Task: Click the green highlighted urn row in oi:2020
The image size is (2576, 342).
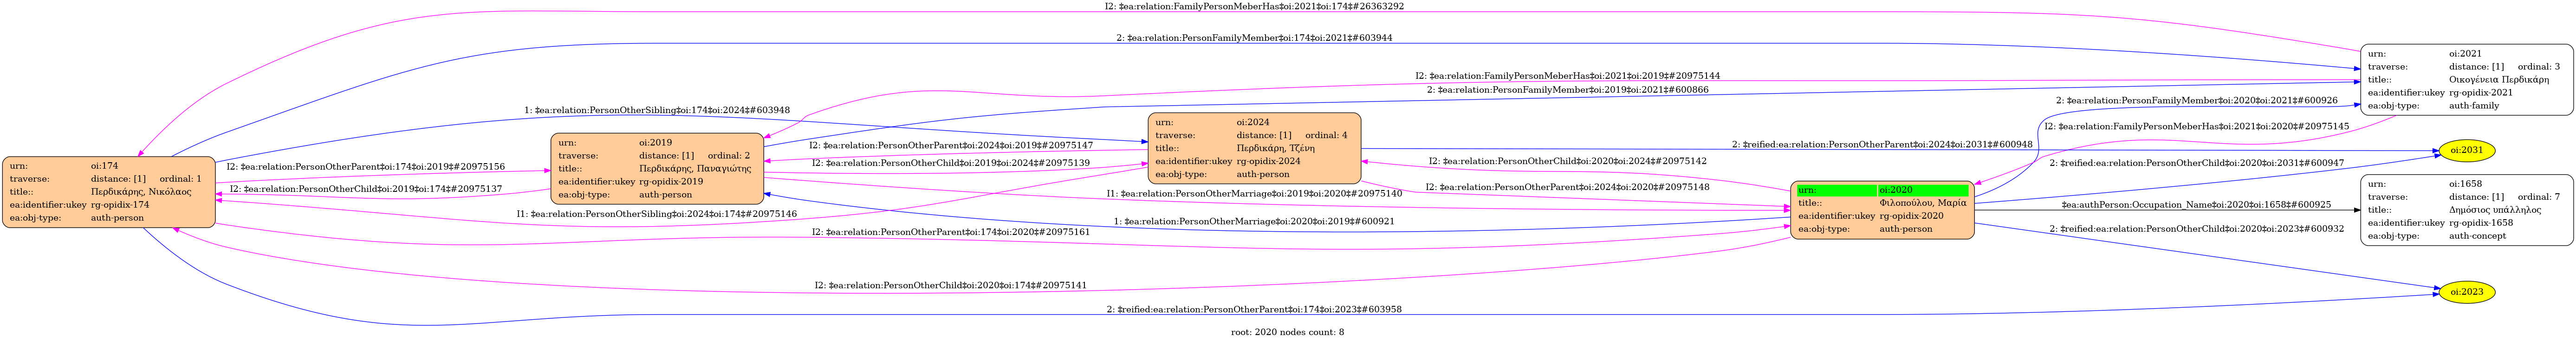Action: (x=1881, y=190)
